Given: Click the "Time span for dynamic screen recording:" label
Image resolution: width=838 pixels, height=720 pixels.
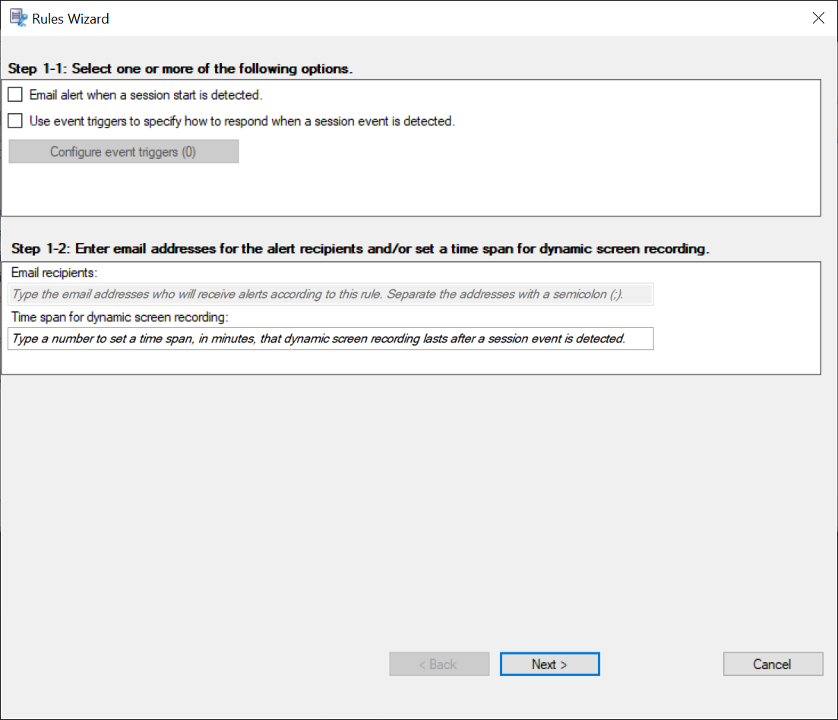Looking at the screenshot, I should pos(120,317).
